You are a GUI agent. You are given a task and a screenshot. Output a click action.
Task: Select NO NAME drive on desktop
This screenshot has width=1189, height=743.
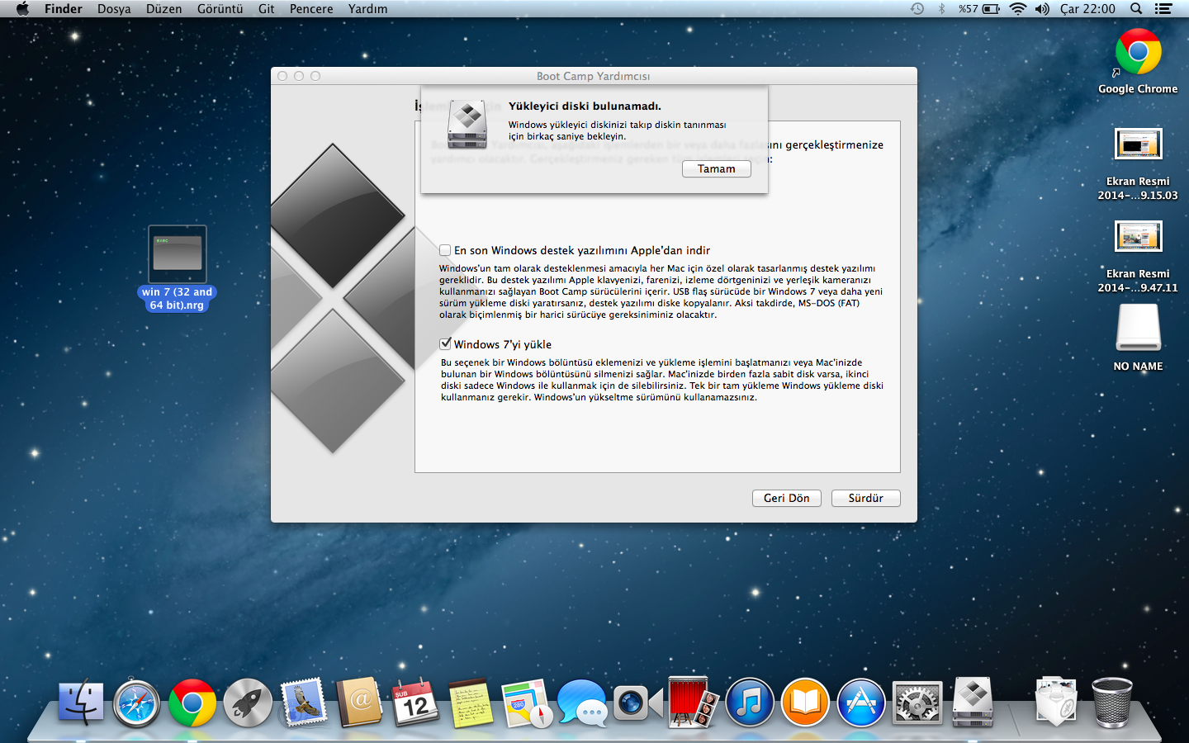(x=1138, y=338)
